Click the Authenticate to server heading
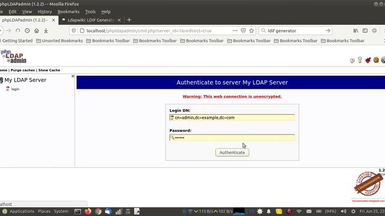Screen dimensions: 385x216 [x=232, y=82]
